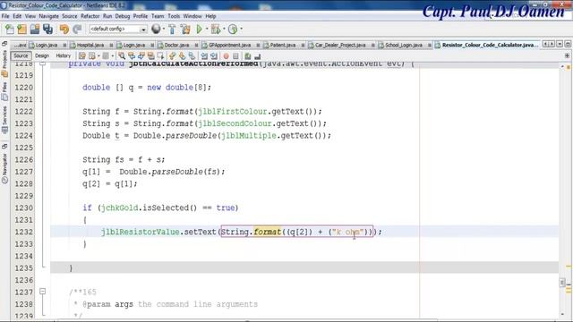
Task: Collapse the Javadoc comment fold at line 1237
Action: pos(42,292)
